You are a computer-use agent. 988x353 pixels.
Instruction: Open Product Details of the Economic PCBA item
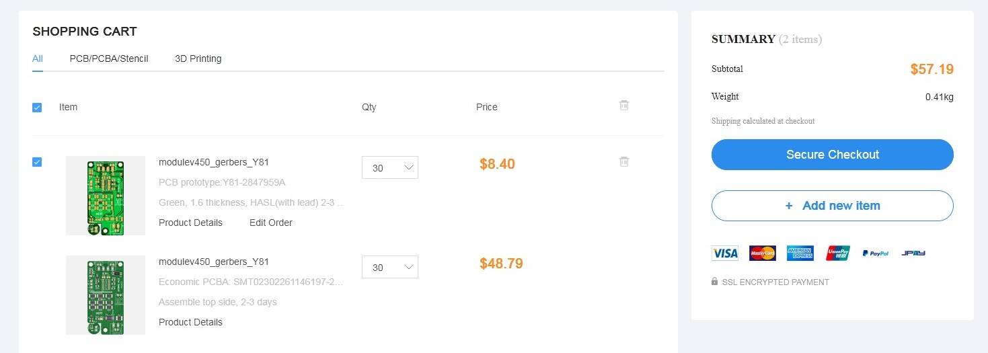(190, 322)
